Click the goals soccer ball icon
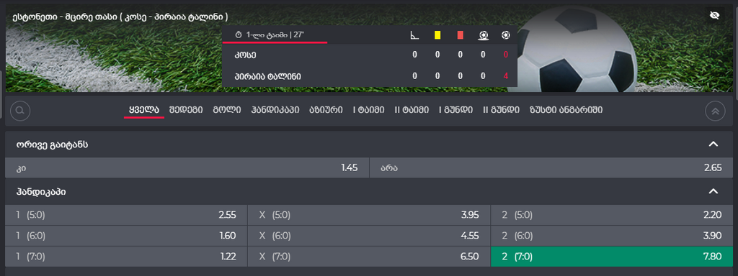The height and width of the screenshot is (276, 738). point(505,34)
